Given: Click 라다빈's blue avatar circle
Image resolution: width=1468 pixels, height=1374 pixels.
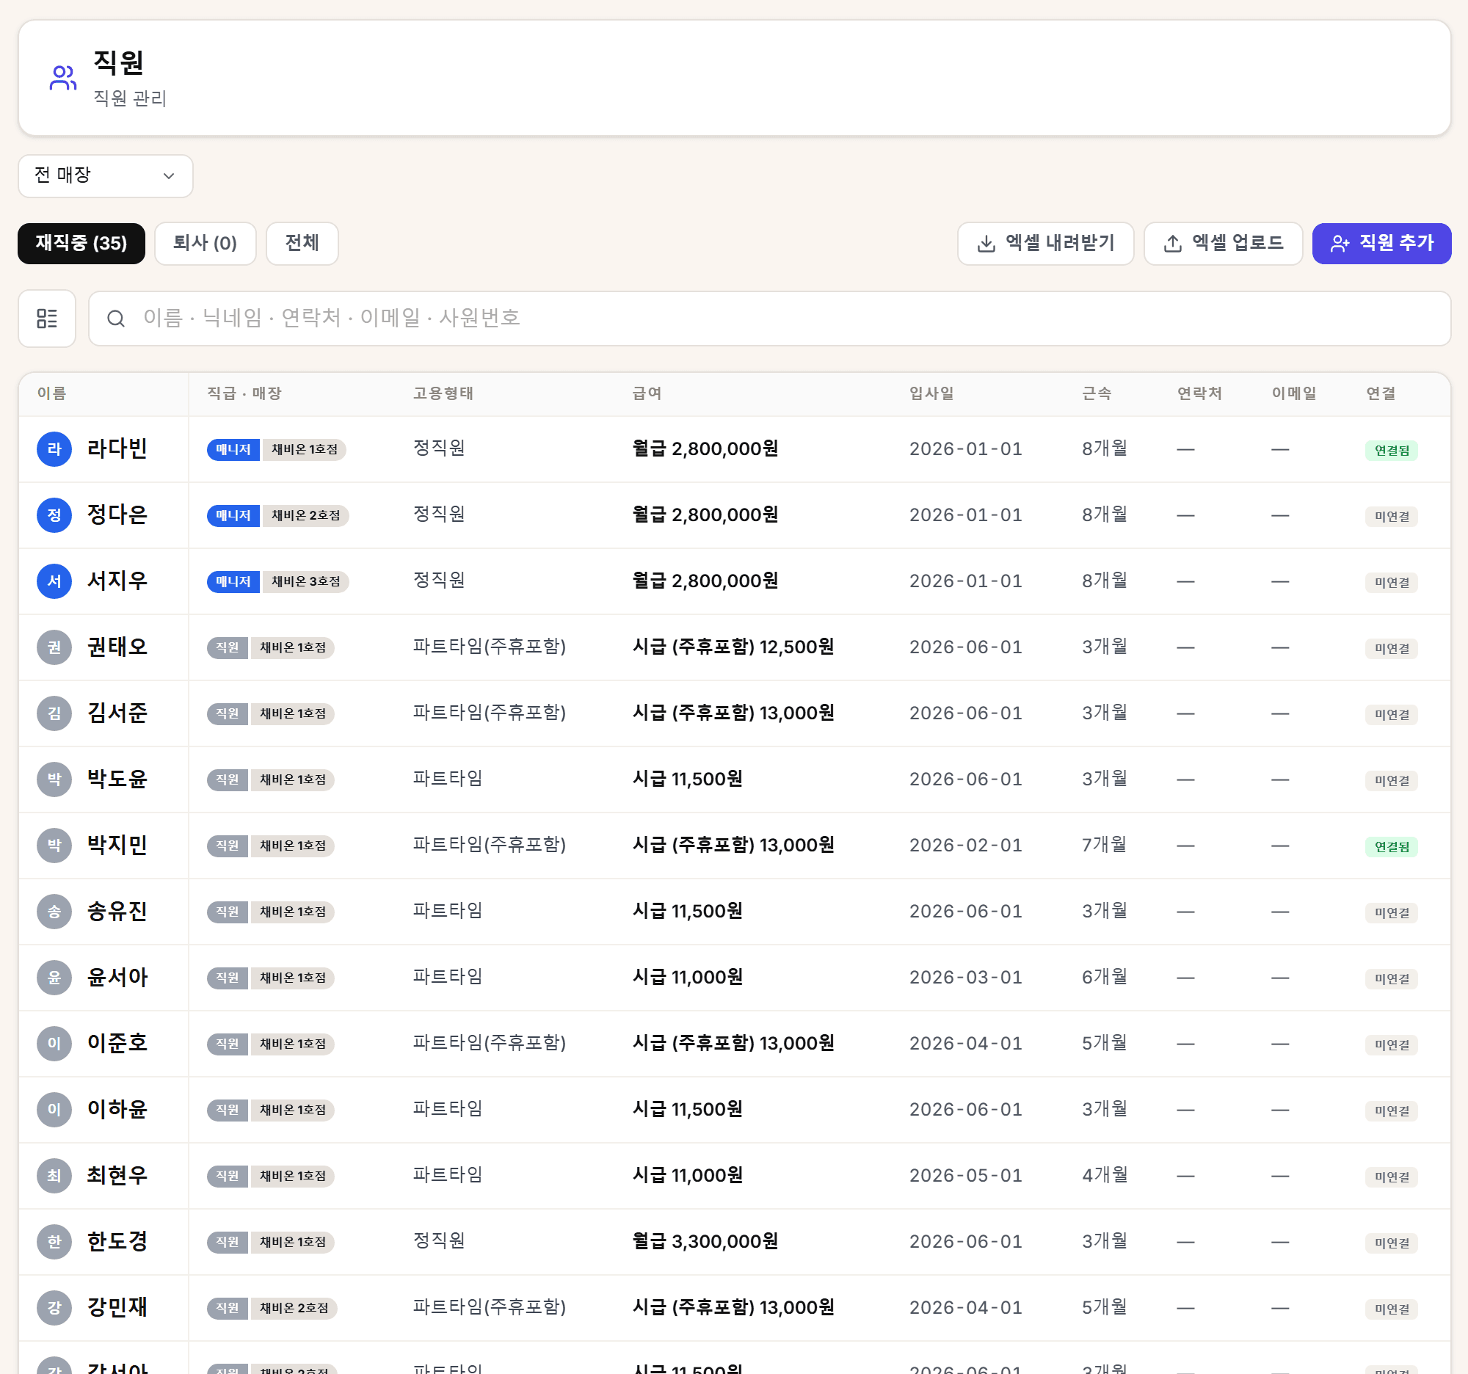Looking at the screenshot, I should point(54,449).
